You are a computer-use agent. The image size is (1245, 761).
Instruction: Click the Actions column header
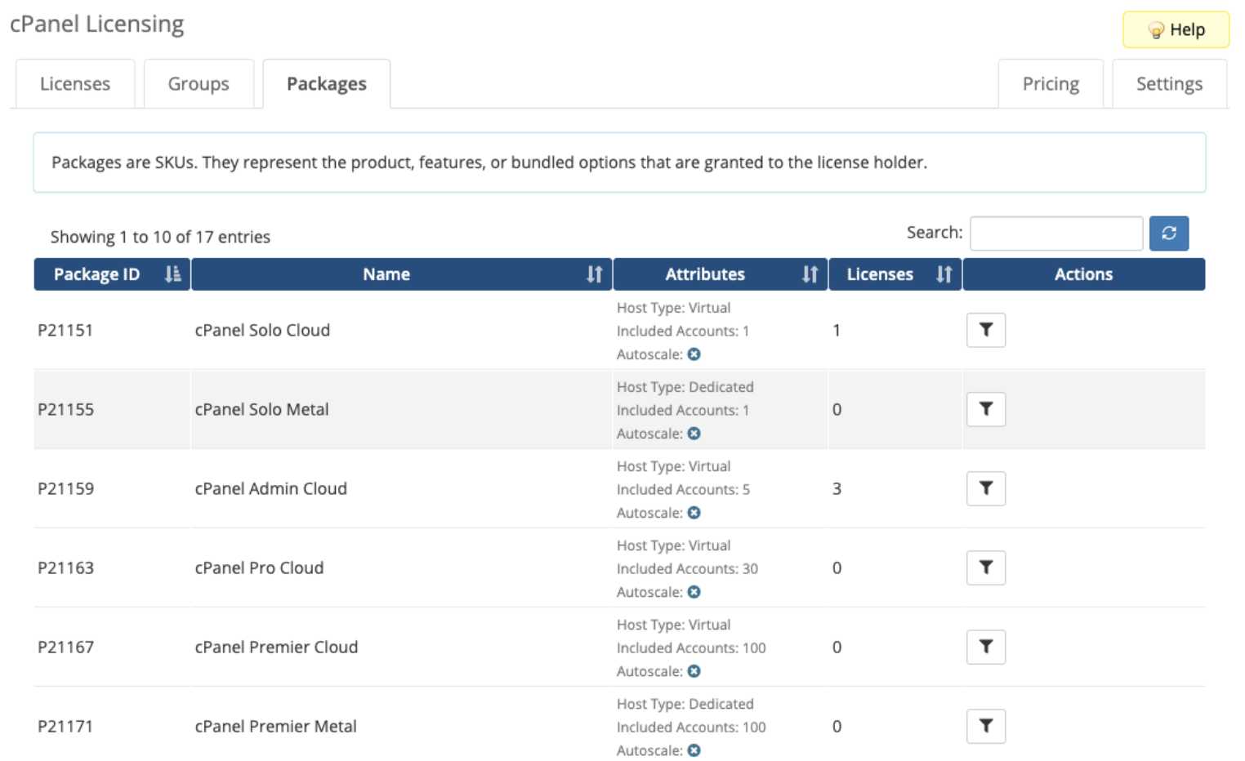pos(1083,274)
